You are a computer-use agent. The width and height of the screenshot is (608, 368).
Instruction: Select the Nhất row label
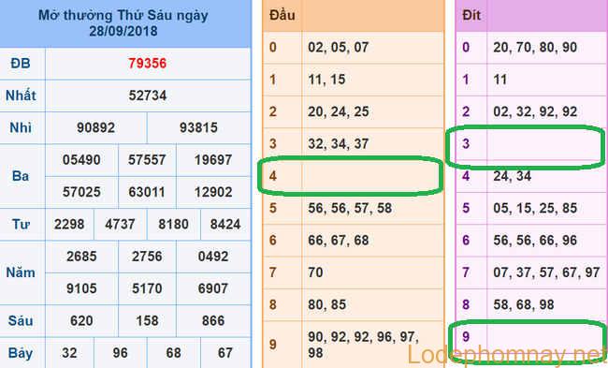point(21,96)
